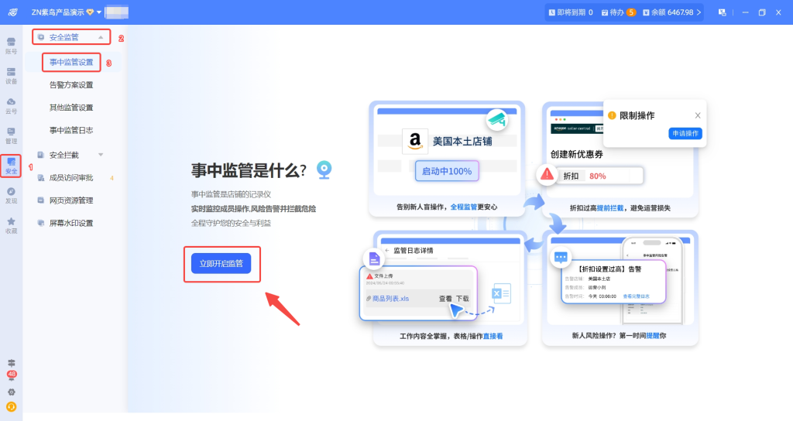Collapse the 安全监管 menu section

pos(100,37)
